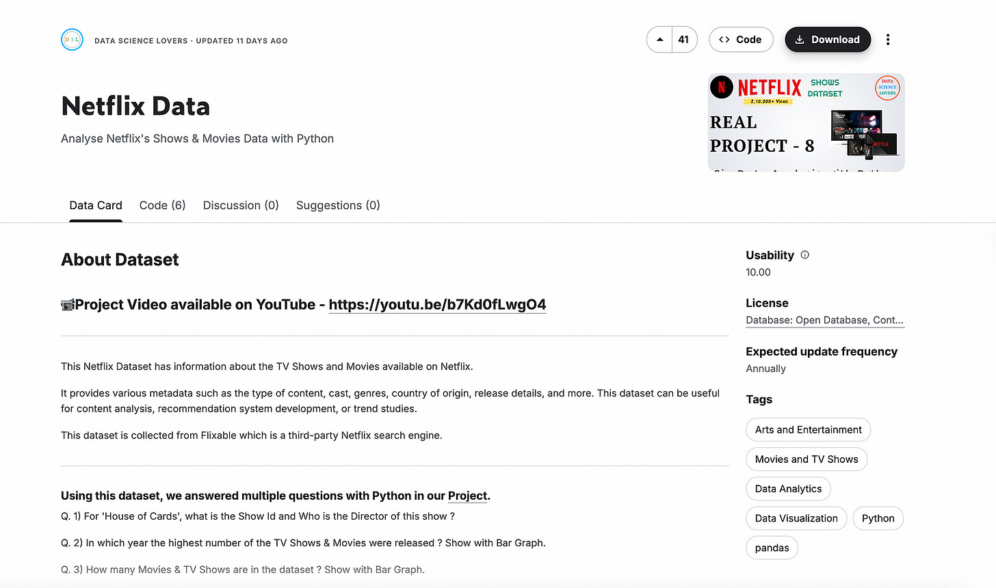The image size is (996, 588).
Task: Click the Netflix Data title heading
Action: pyautogui.click(x=135, y=107)
